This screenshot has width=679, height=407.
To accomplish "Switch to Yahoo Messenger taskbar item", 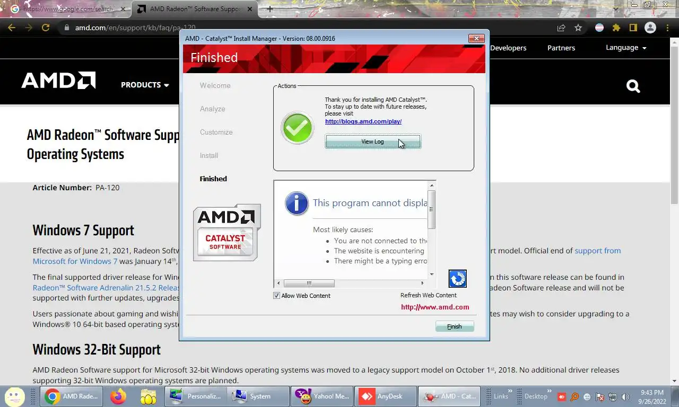I will click(323, 396).
